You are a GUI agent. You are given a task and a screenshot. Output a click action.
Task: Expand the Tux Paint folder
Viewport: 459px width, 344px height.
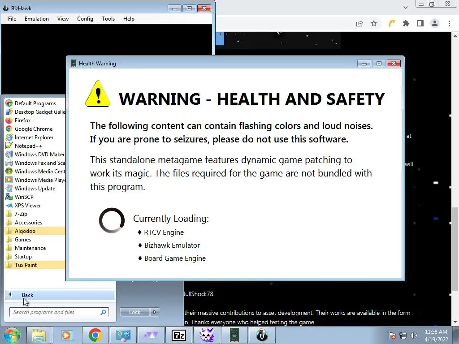click(35, 265)
